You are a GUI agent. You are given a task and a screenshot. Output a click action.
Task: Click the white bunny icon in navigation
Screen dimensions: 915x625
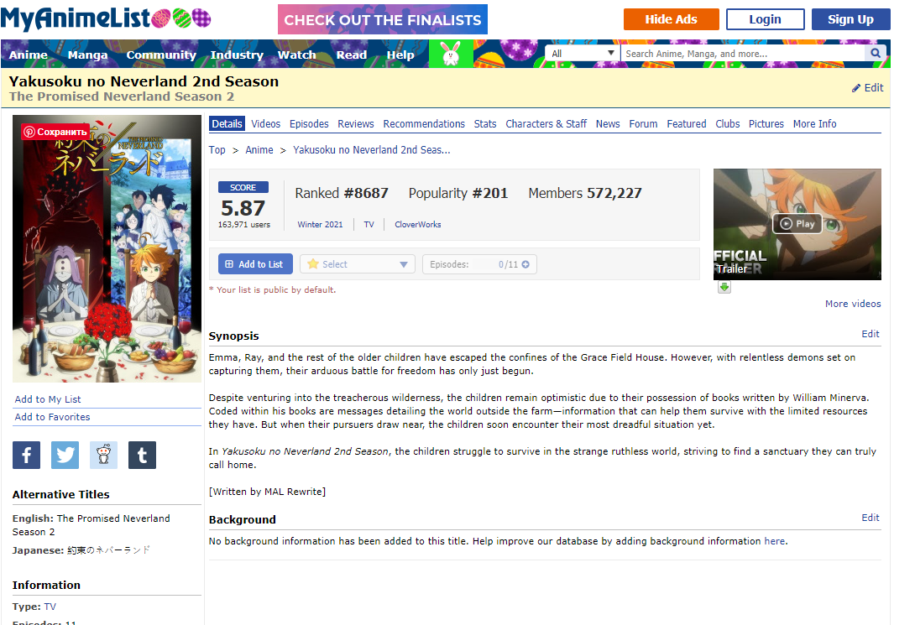(451, 54)
